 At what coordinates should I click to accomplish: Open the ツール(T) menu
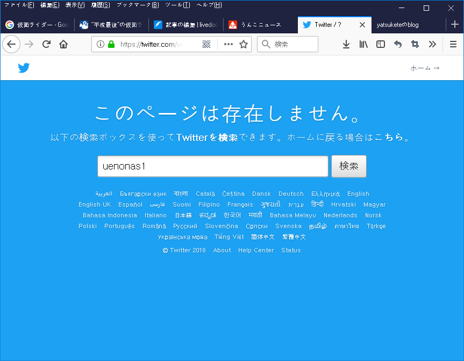point(177,5)
